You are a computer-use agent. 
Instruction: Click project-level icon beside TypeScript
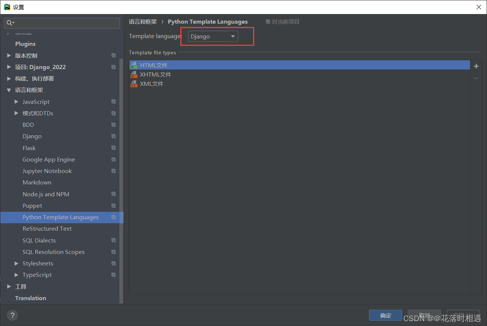point(113,275)
